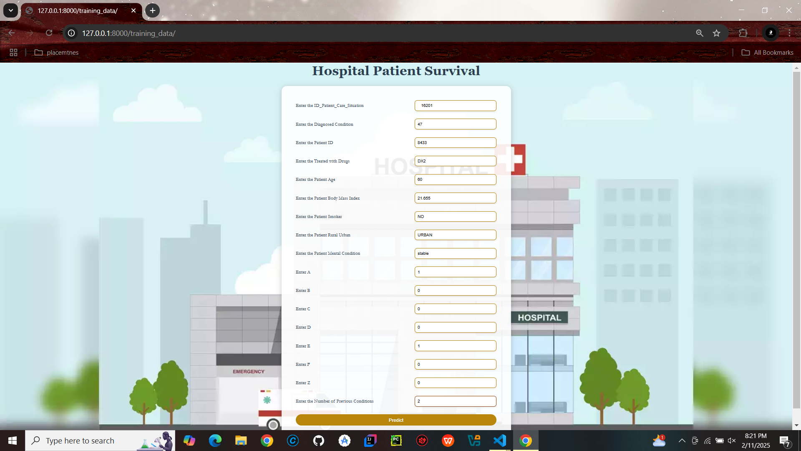Show hidden system tray icons chevron

682,441
